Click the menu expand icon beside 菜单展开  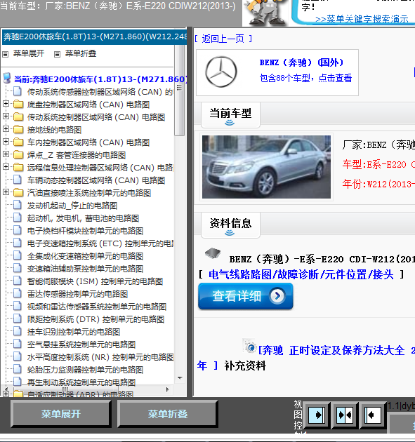6,54
